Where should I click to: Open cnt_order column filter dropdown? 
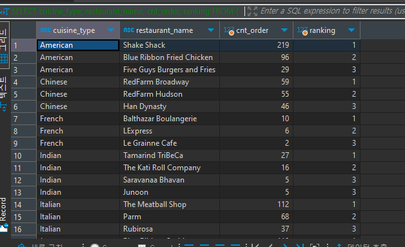point(284,30)
